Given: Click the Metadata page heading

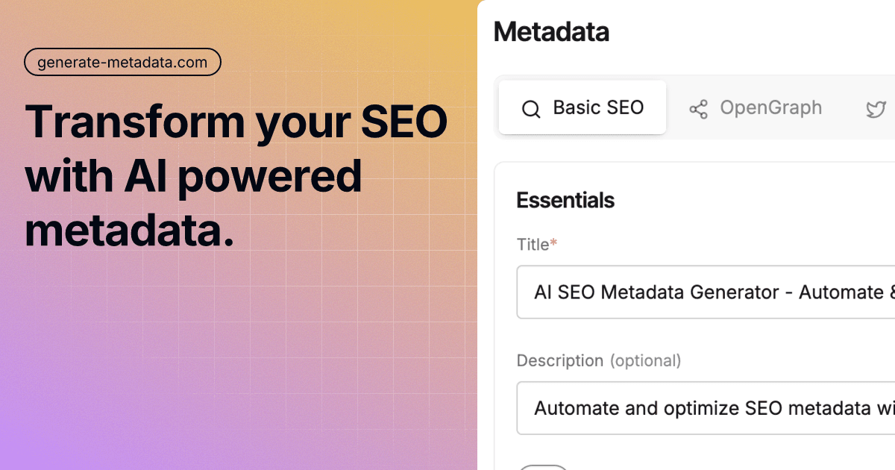Looking at the screenshot, I should point(551,31).
